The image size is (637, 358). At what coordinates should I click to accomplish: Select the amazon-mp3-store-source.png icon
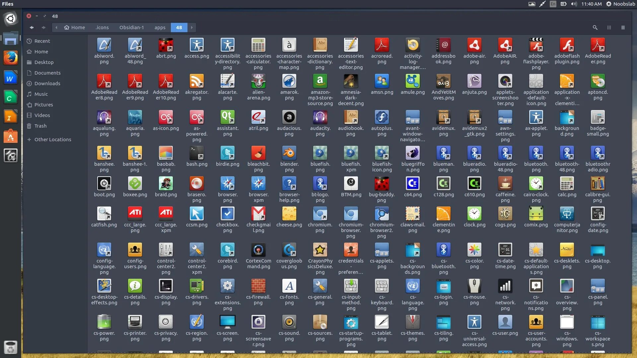pos(320,81)
